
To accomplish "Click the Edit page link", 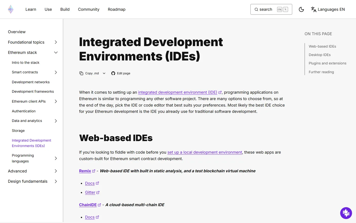I will 121,73.
